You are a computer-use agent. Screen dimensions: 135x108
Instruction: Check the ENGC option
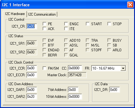tap(66, 24)
